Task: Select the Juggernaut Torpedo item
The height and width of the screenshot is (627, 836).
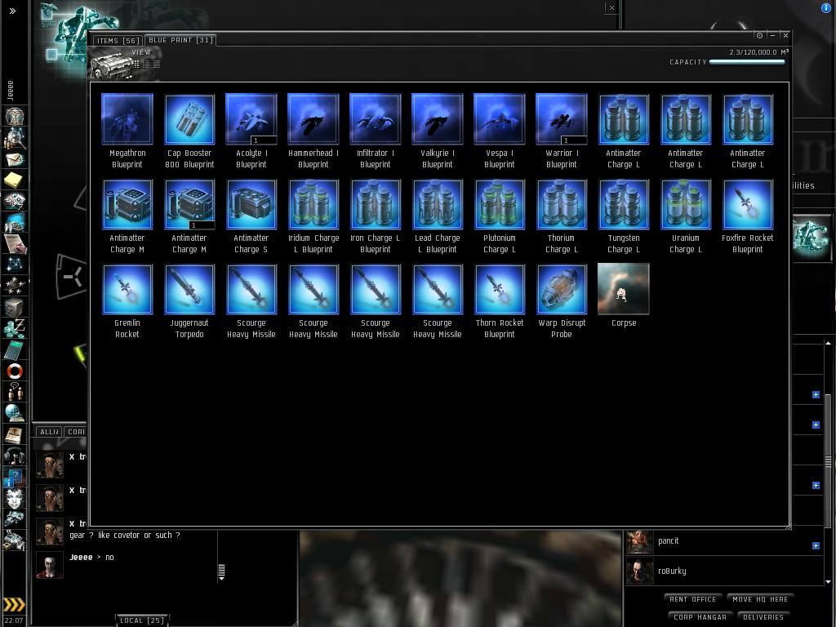Action: point(189,300)
